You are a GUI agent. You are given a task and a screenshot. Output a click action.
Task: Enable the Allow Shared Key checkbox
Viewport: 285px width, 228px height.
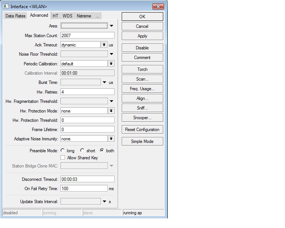pyautogui.click(x=63, y=158)
